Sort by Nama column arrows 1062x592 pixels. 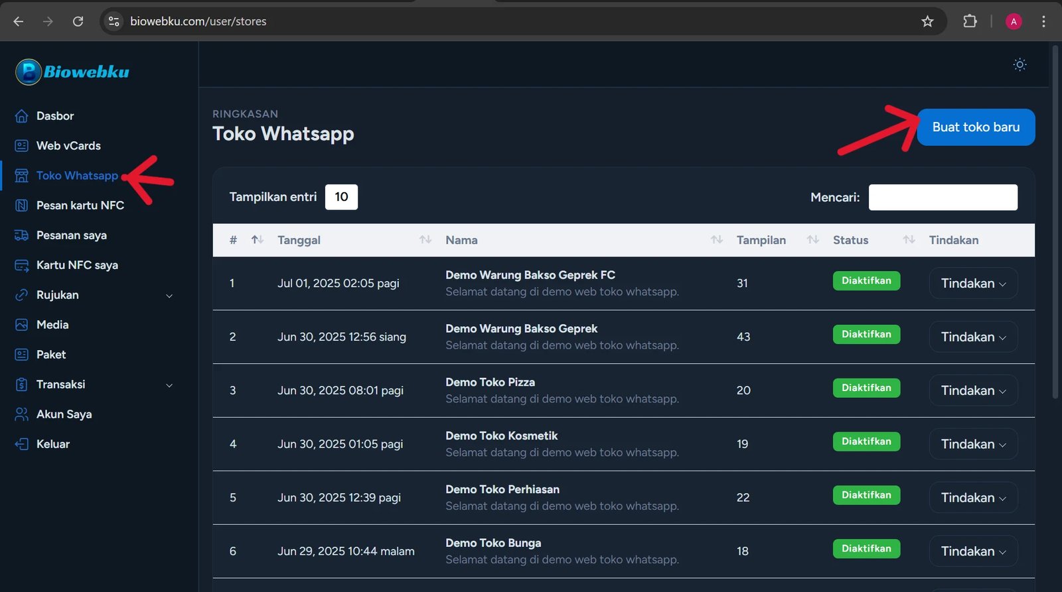pos(717,239)
